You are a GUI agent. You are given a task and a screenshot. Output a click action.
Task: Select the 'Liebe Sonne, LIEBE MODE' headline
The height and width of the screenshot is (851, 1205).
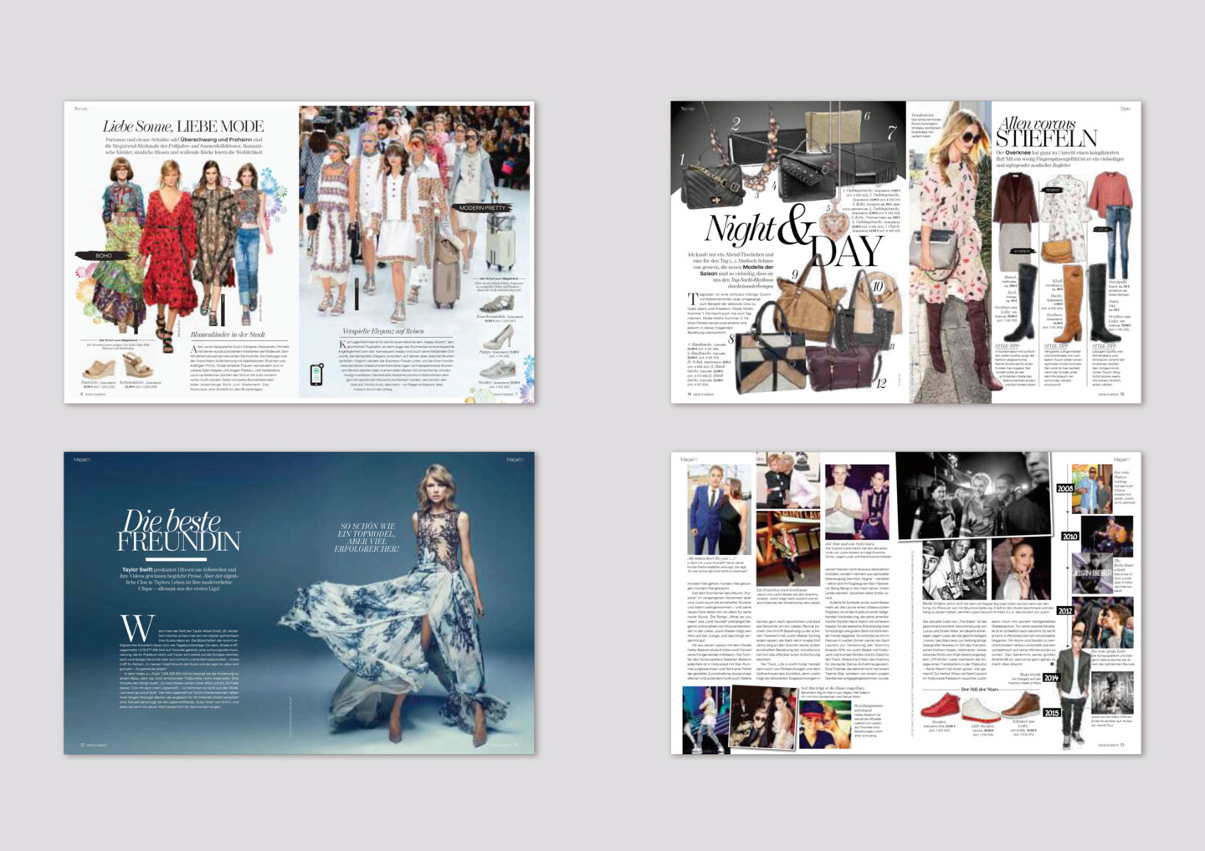pos(183,126)
